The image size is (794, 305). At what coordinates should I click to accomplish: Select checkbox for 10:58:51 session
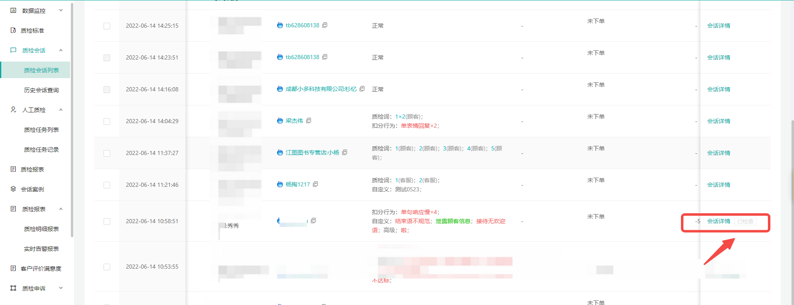tap(107, 221)
